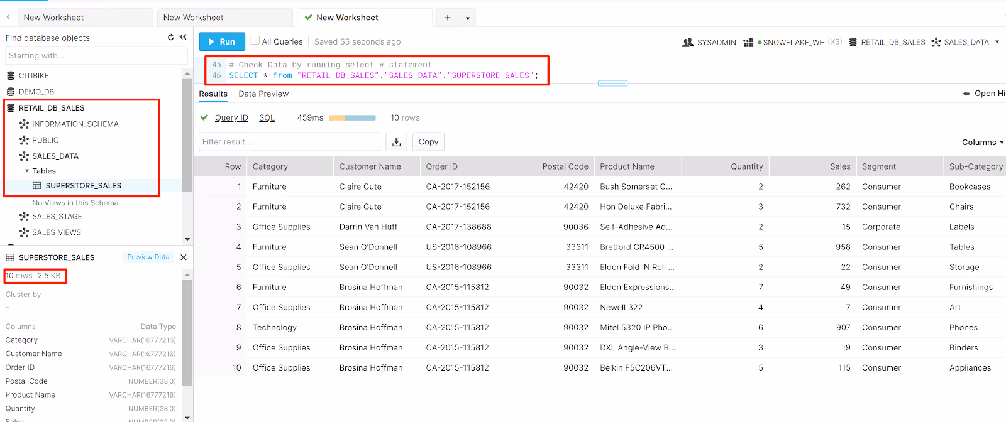
Task: Open the Data Preview tab
Action: [263, 94]
